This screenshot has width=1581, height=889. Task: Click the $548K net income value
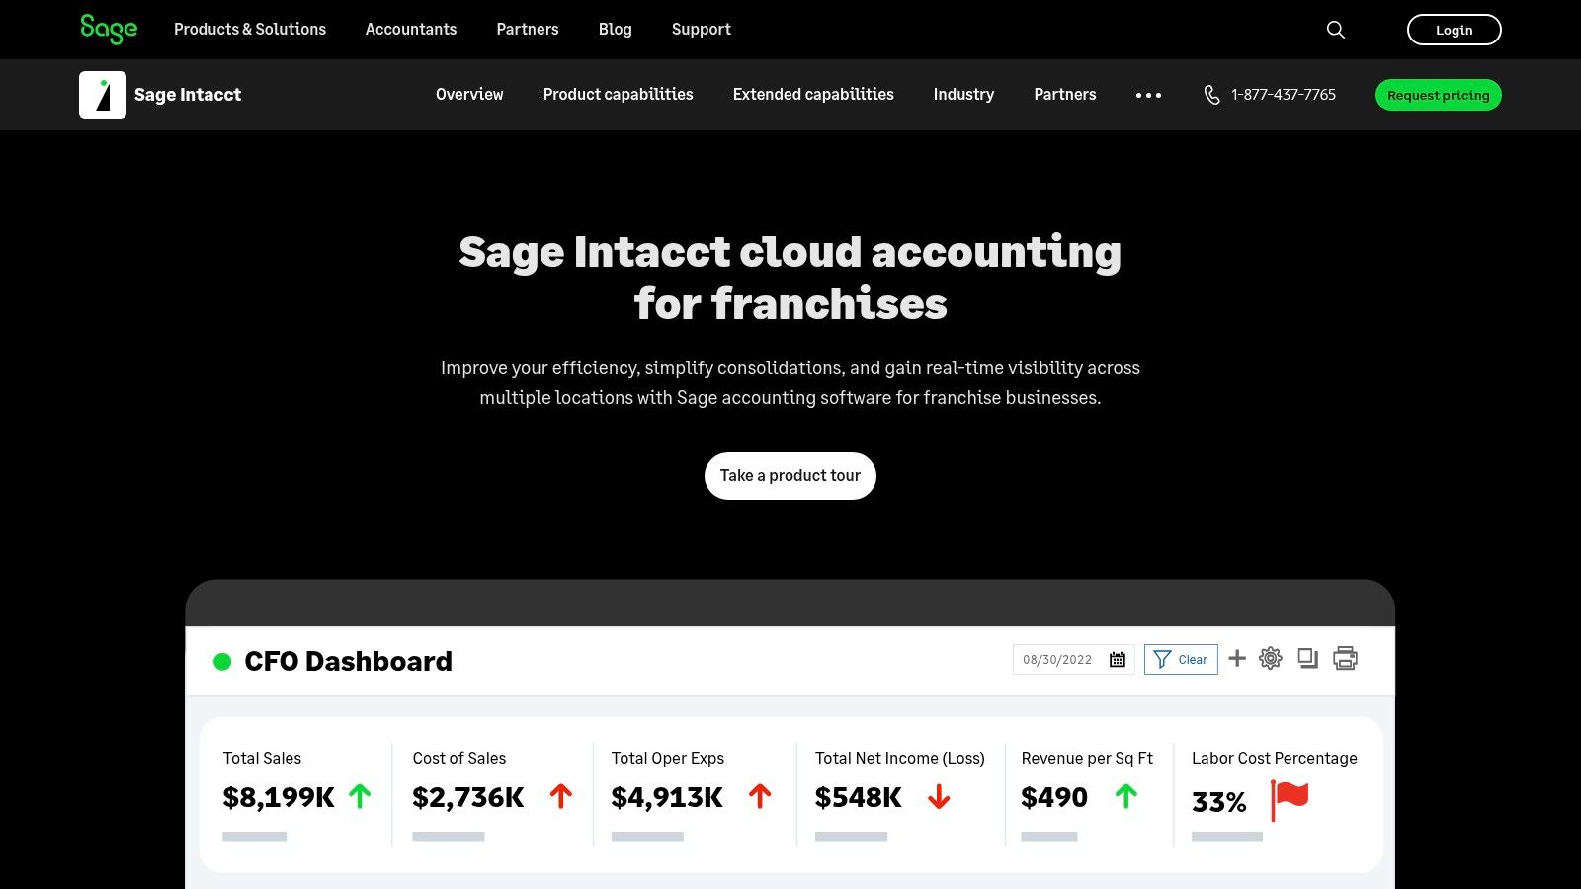click(x=859, y=797)
